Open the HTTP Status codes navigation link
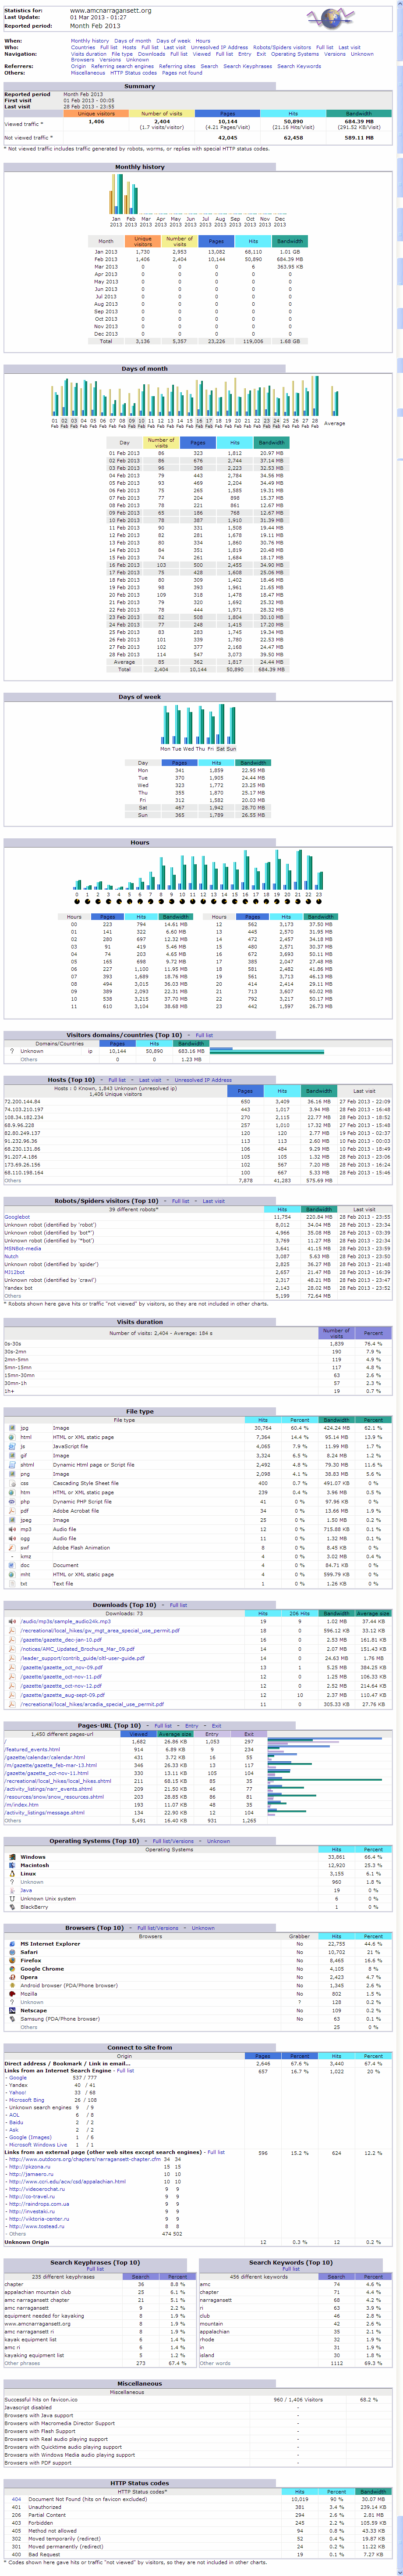This screenshot has height=2576, width=403. (x=133, y=73)
